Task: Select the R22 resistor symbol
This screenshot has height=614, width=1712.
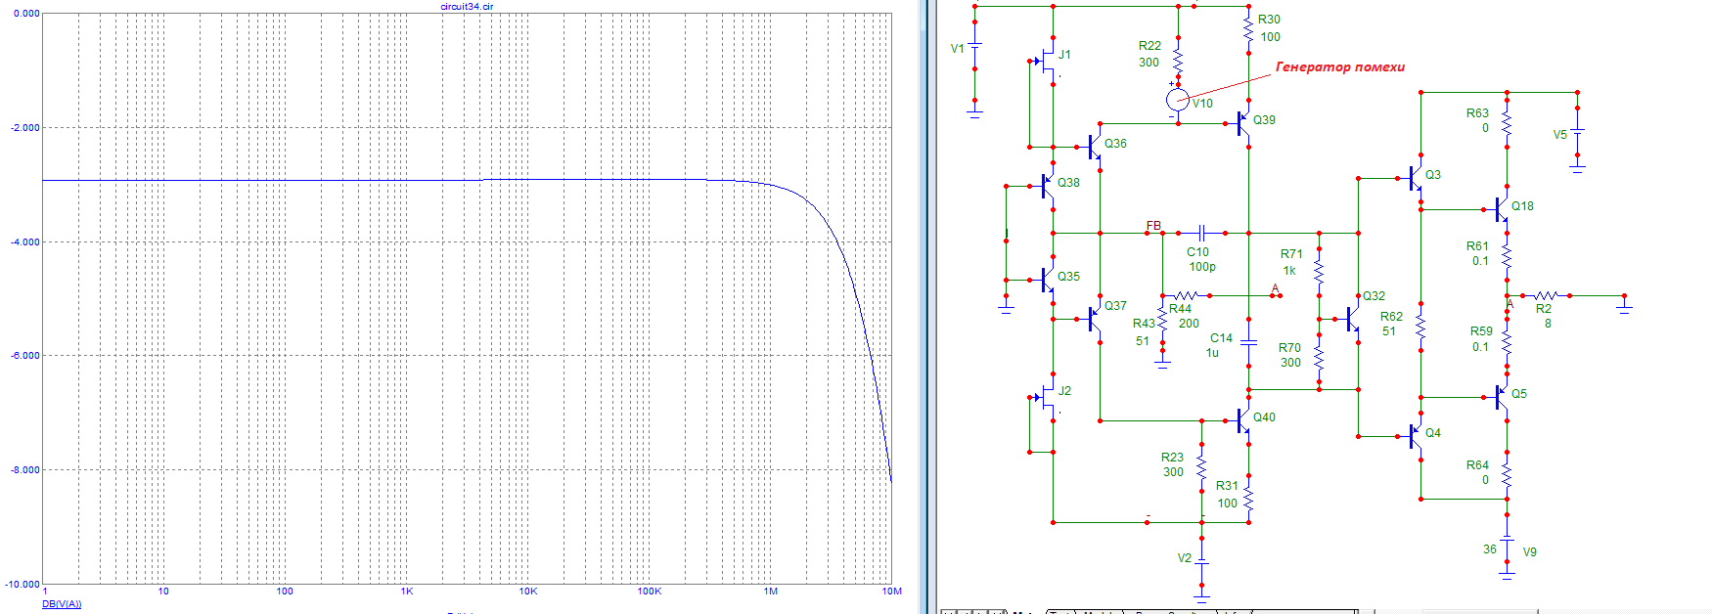Action: pos(1178,61)
